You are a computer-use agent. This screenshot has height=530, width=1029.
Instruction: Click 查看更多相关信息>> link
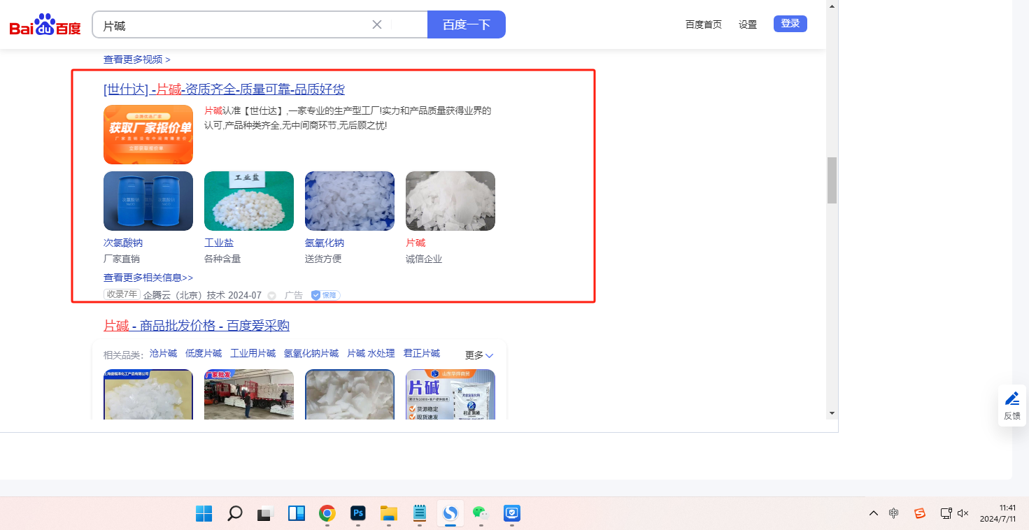(148, 278)
